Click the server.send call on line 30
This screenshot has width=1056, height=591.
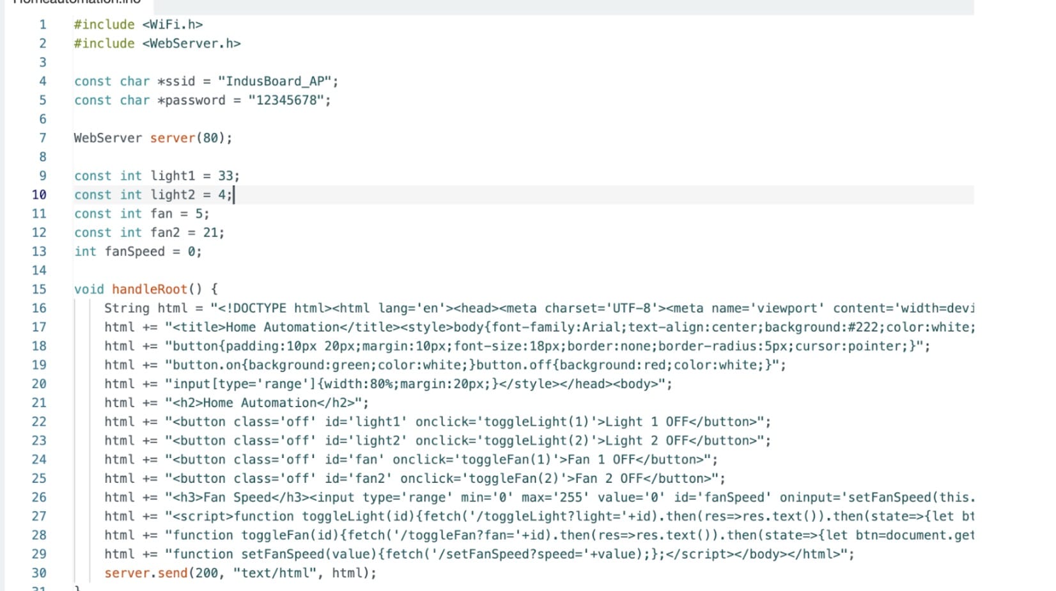pos(240,573)
